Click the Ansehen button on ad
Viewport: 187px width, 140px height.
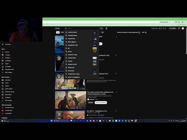coord(91,102)
